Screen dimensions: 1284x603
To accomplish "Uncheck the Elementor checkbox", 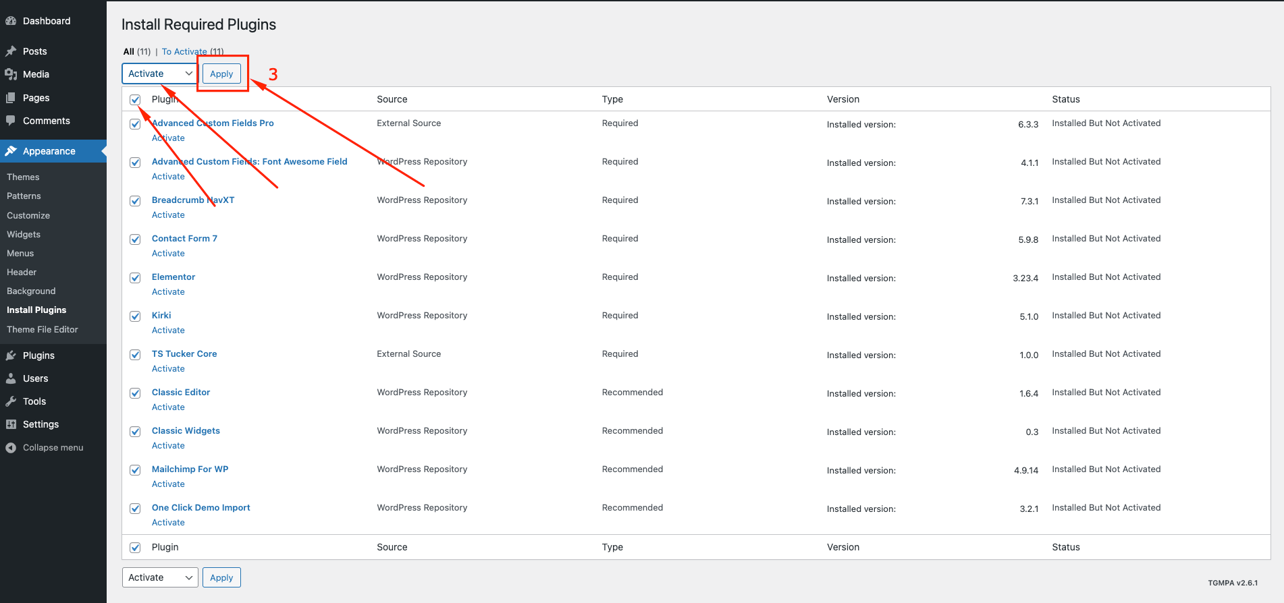I will 135,278.
